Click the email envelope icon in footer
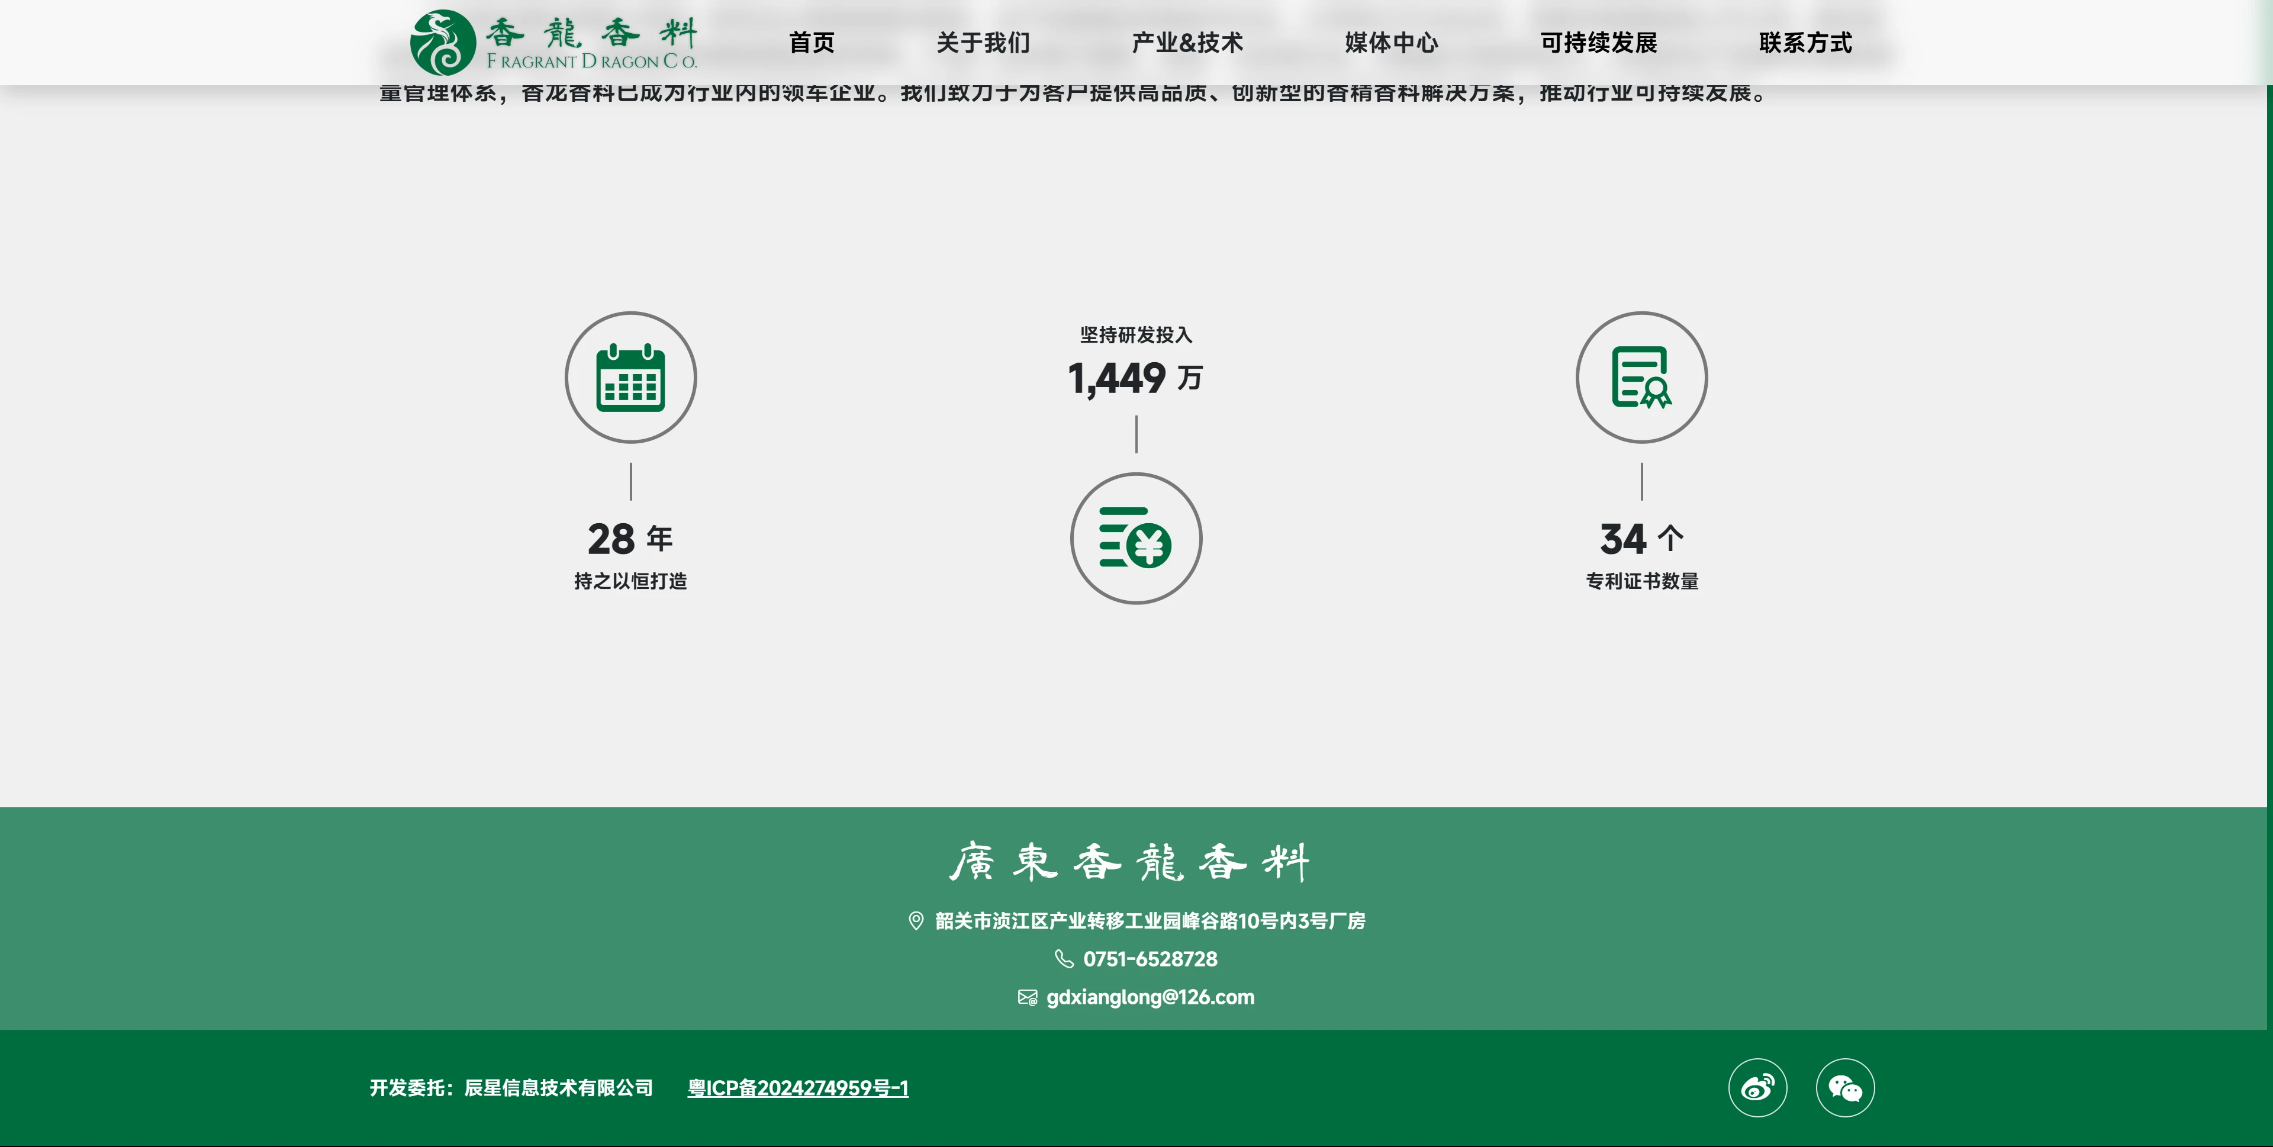2273x1147 pixels. [x=1027, y=998]
